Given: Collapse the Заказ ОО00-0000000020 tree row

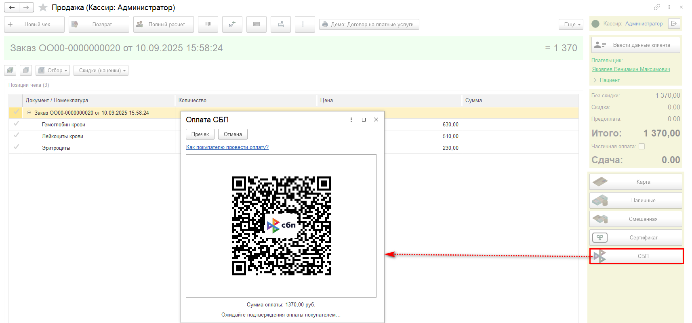Looking at the screenshot, I should pos(29,113).
